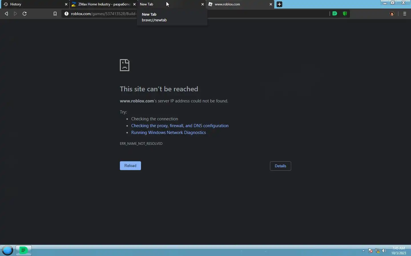
Task: Bookmark this page via bookmark icon
Action: click(55, 14)
